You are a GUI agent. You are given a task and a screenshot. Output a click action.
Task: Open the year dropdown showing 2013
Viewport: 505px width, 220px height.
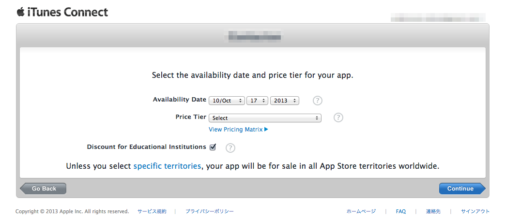(x=284, y=101)
